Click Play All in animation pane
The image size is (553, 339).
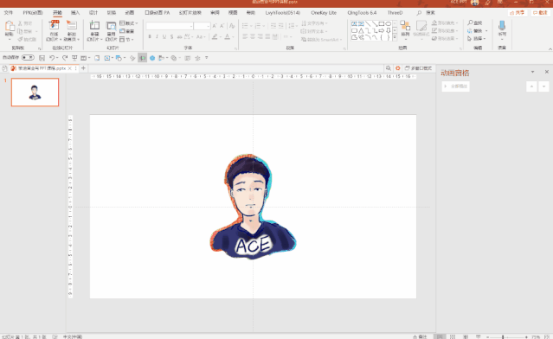(456, 86)
